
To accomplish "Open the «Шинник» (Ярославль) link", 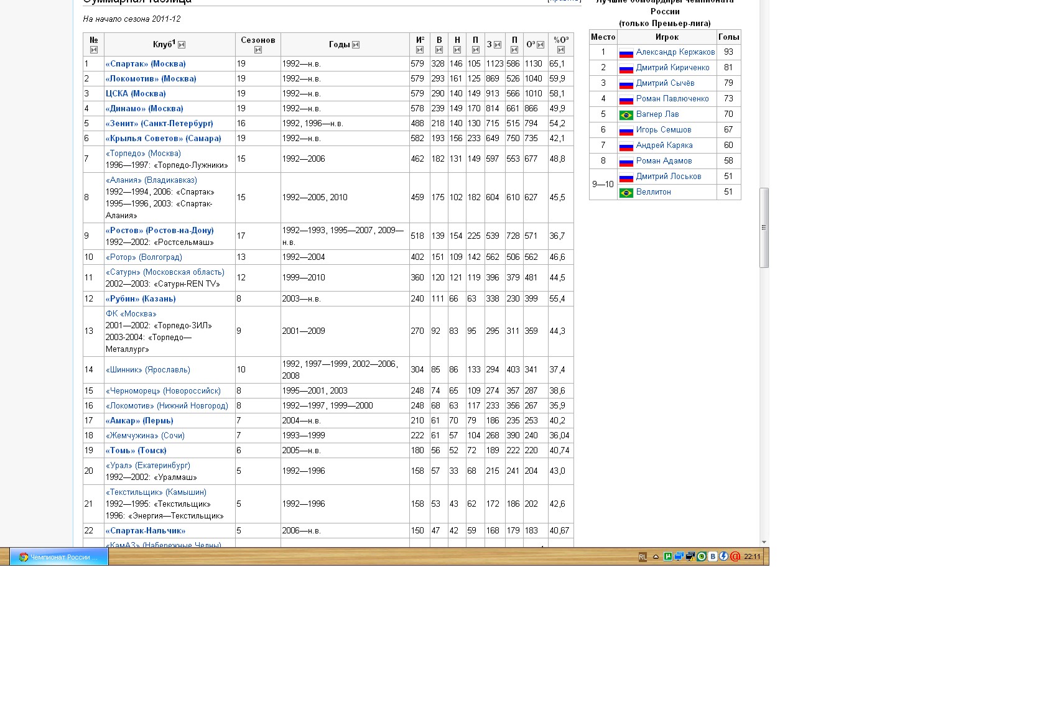I will [x=148, y=369].
